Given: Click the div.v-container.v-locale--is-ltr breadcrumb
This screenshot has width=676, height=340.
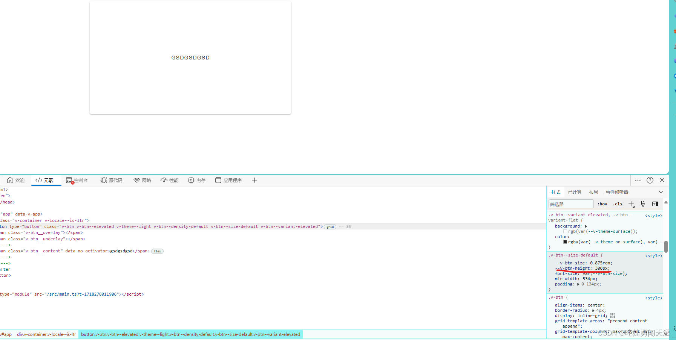Looking at the screenshot, I should click(46, 334).
